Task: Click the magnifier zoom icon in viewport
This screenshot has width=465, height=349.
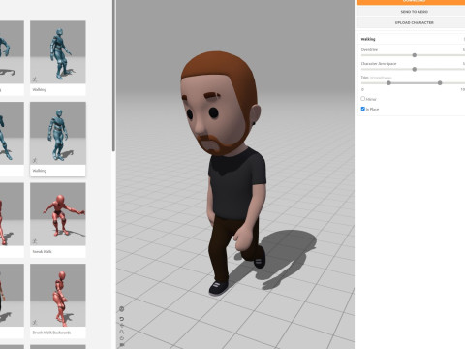Action: 122,332
